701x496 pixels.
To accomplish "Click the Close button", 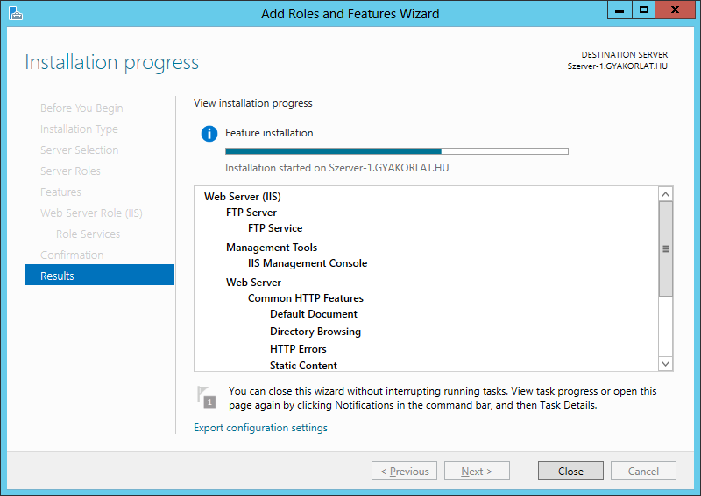I will coord(570,471).
